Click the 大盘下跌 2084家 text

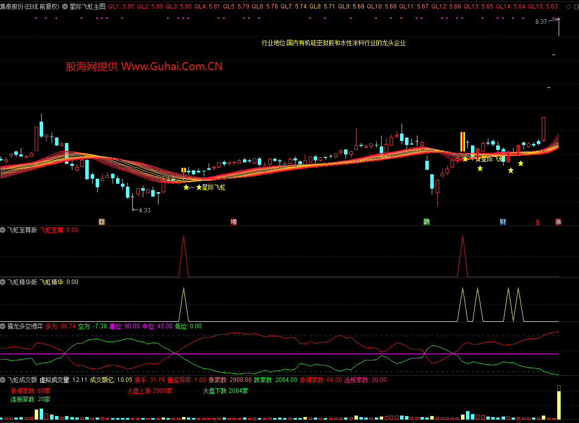pos(225,391)
